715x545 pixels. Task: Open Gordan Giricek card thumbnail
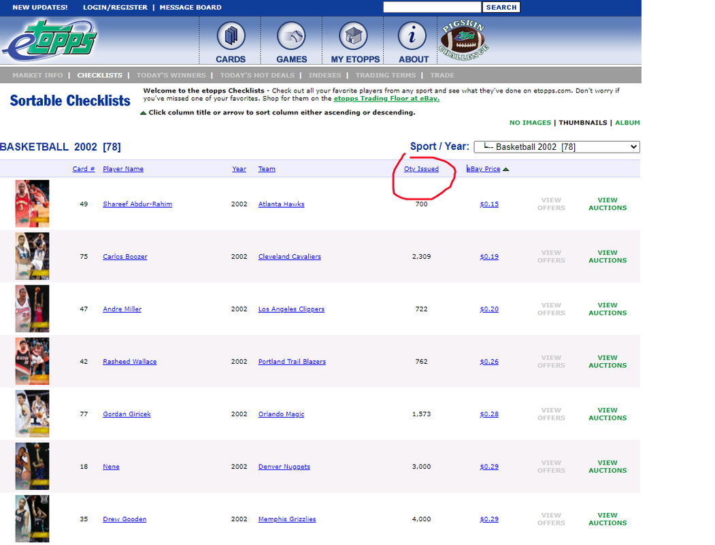(x=32, y=414)
